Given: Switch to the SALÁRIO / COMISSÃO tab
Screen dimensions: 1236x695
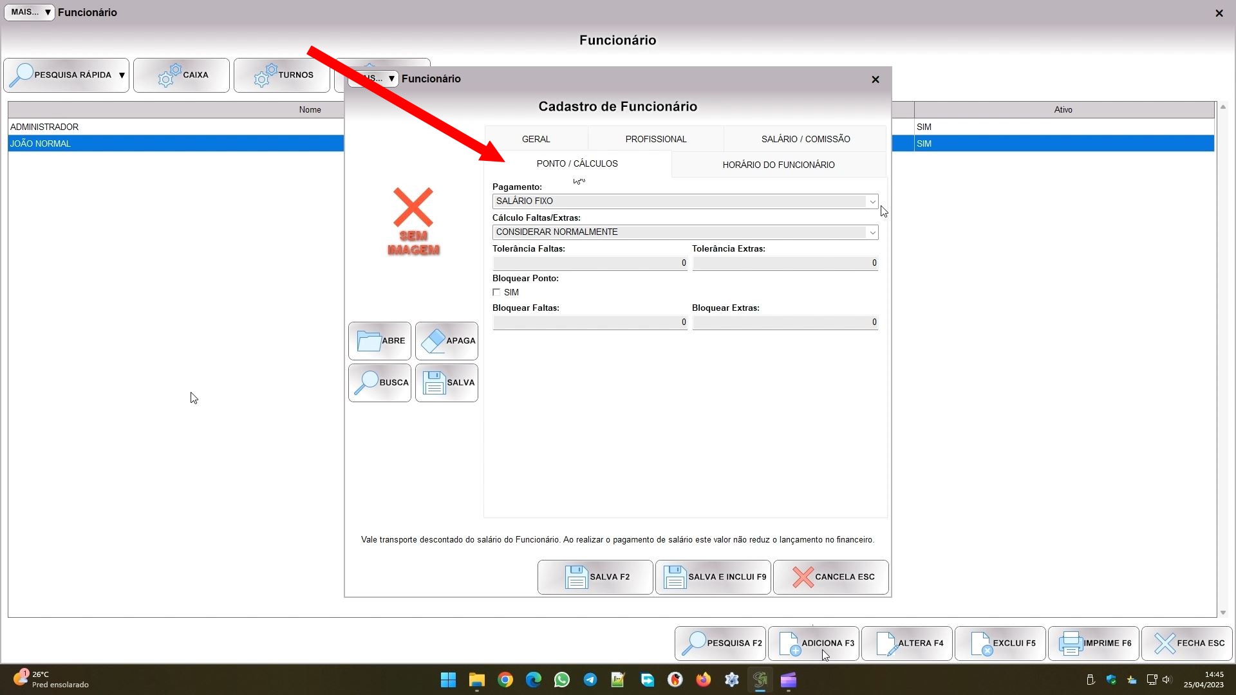Looking at the screenshot, I should (x=805, y=139).
